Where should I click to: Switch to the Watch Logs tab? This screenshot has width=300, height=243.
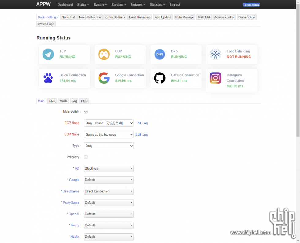pos(46,24)
